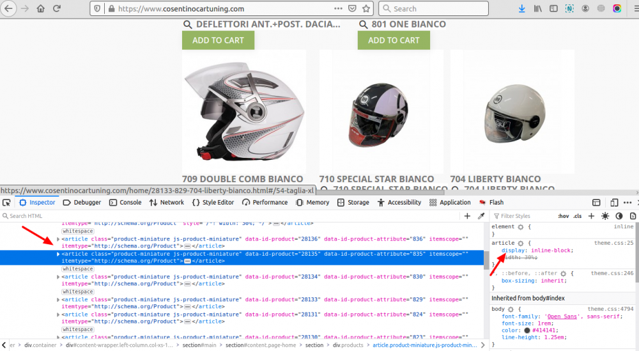Expand article node with data-id-product 28131
This screenshot has width=639, height=351.
58,315
